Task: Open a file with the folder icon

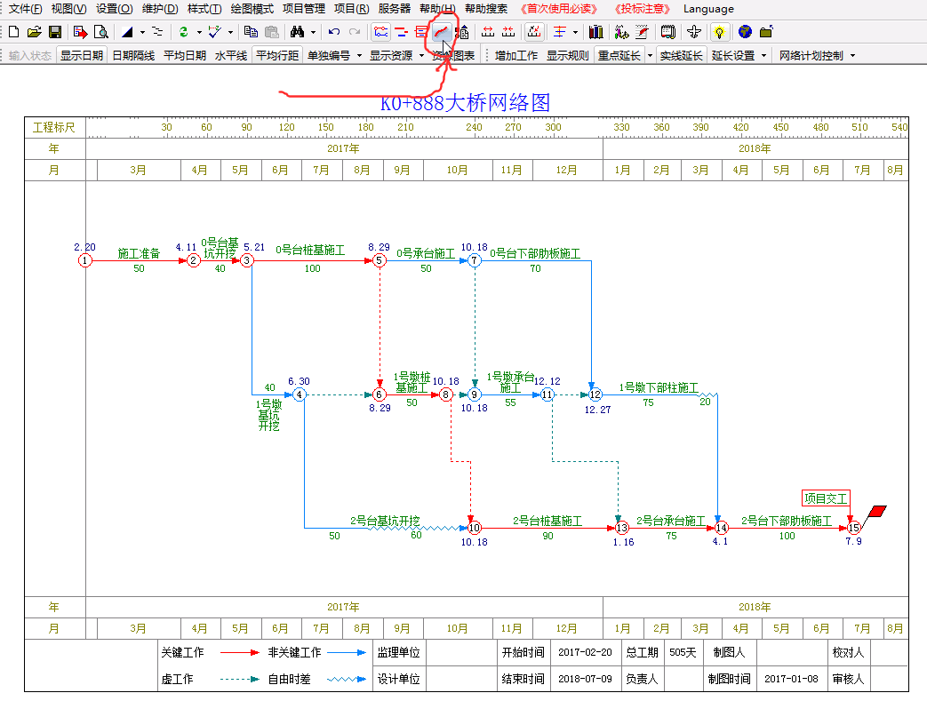Action: 35,32
